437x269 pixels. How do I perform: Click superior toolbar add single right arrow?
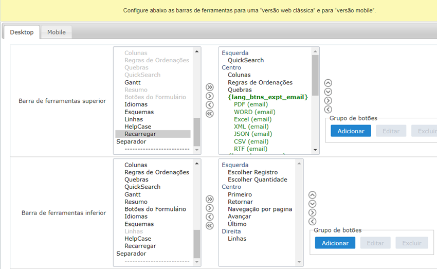coord(210,96)
